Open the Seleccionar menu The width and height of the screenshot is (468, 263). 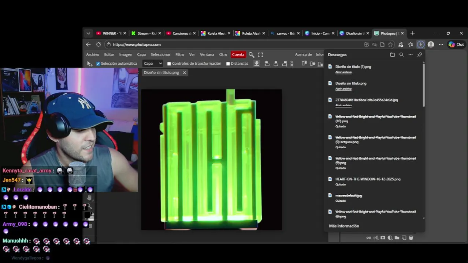point(160,54)
